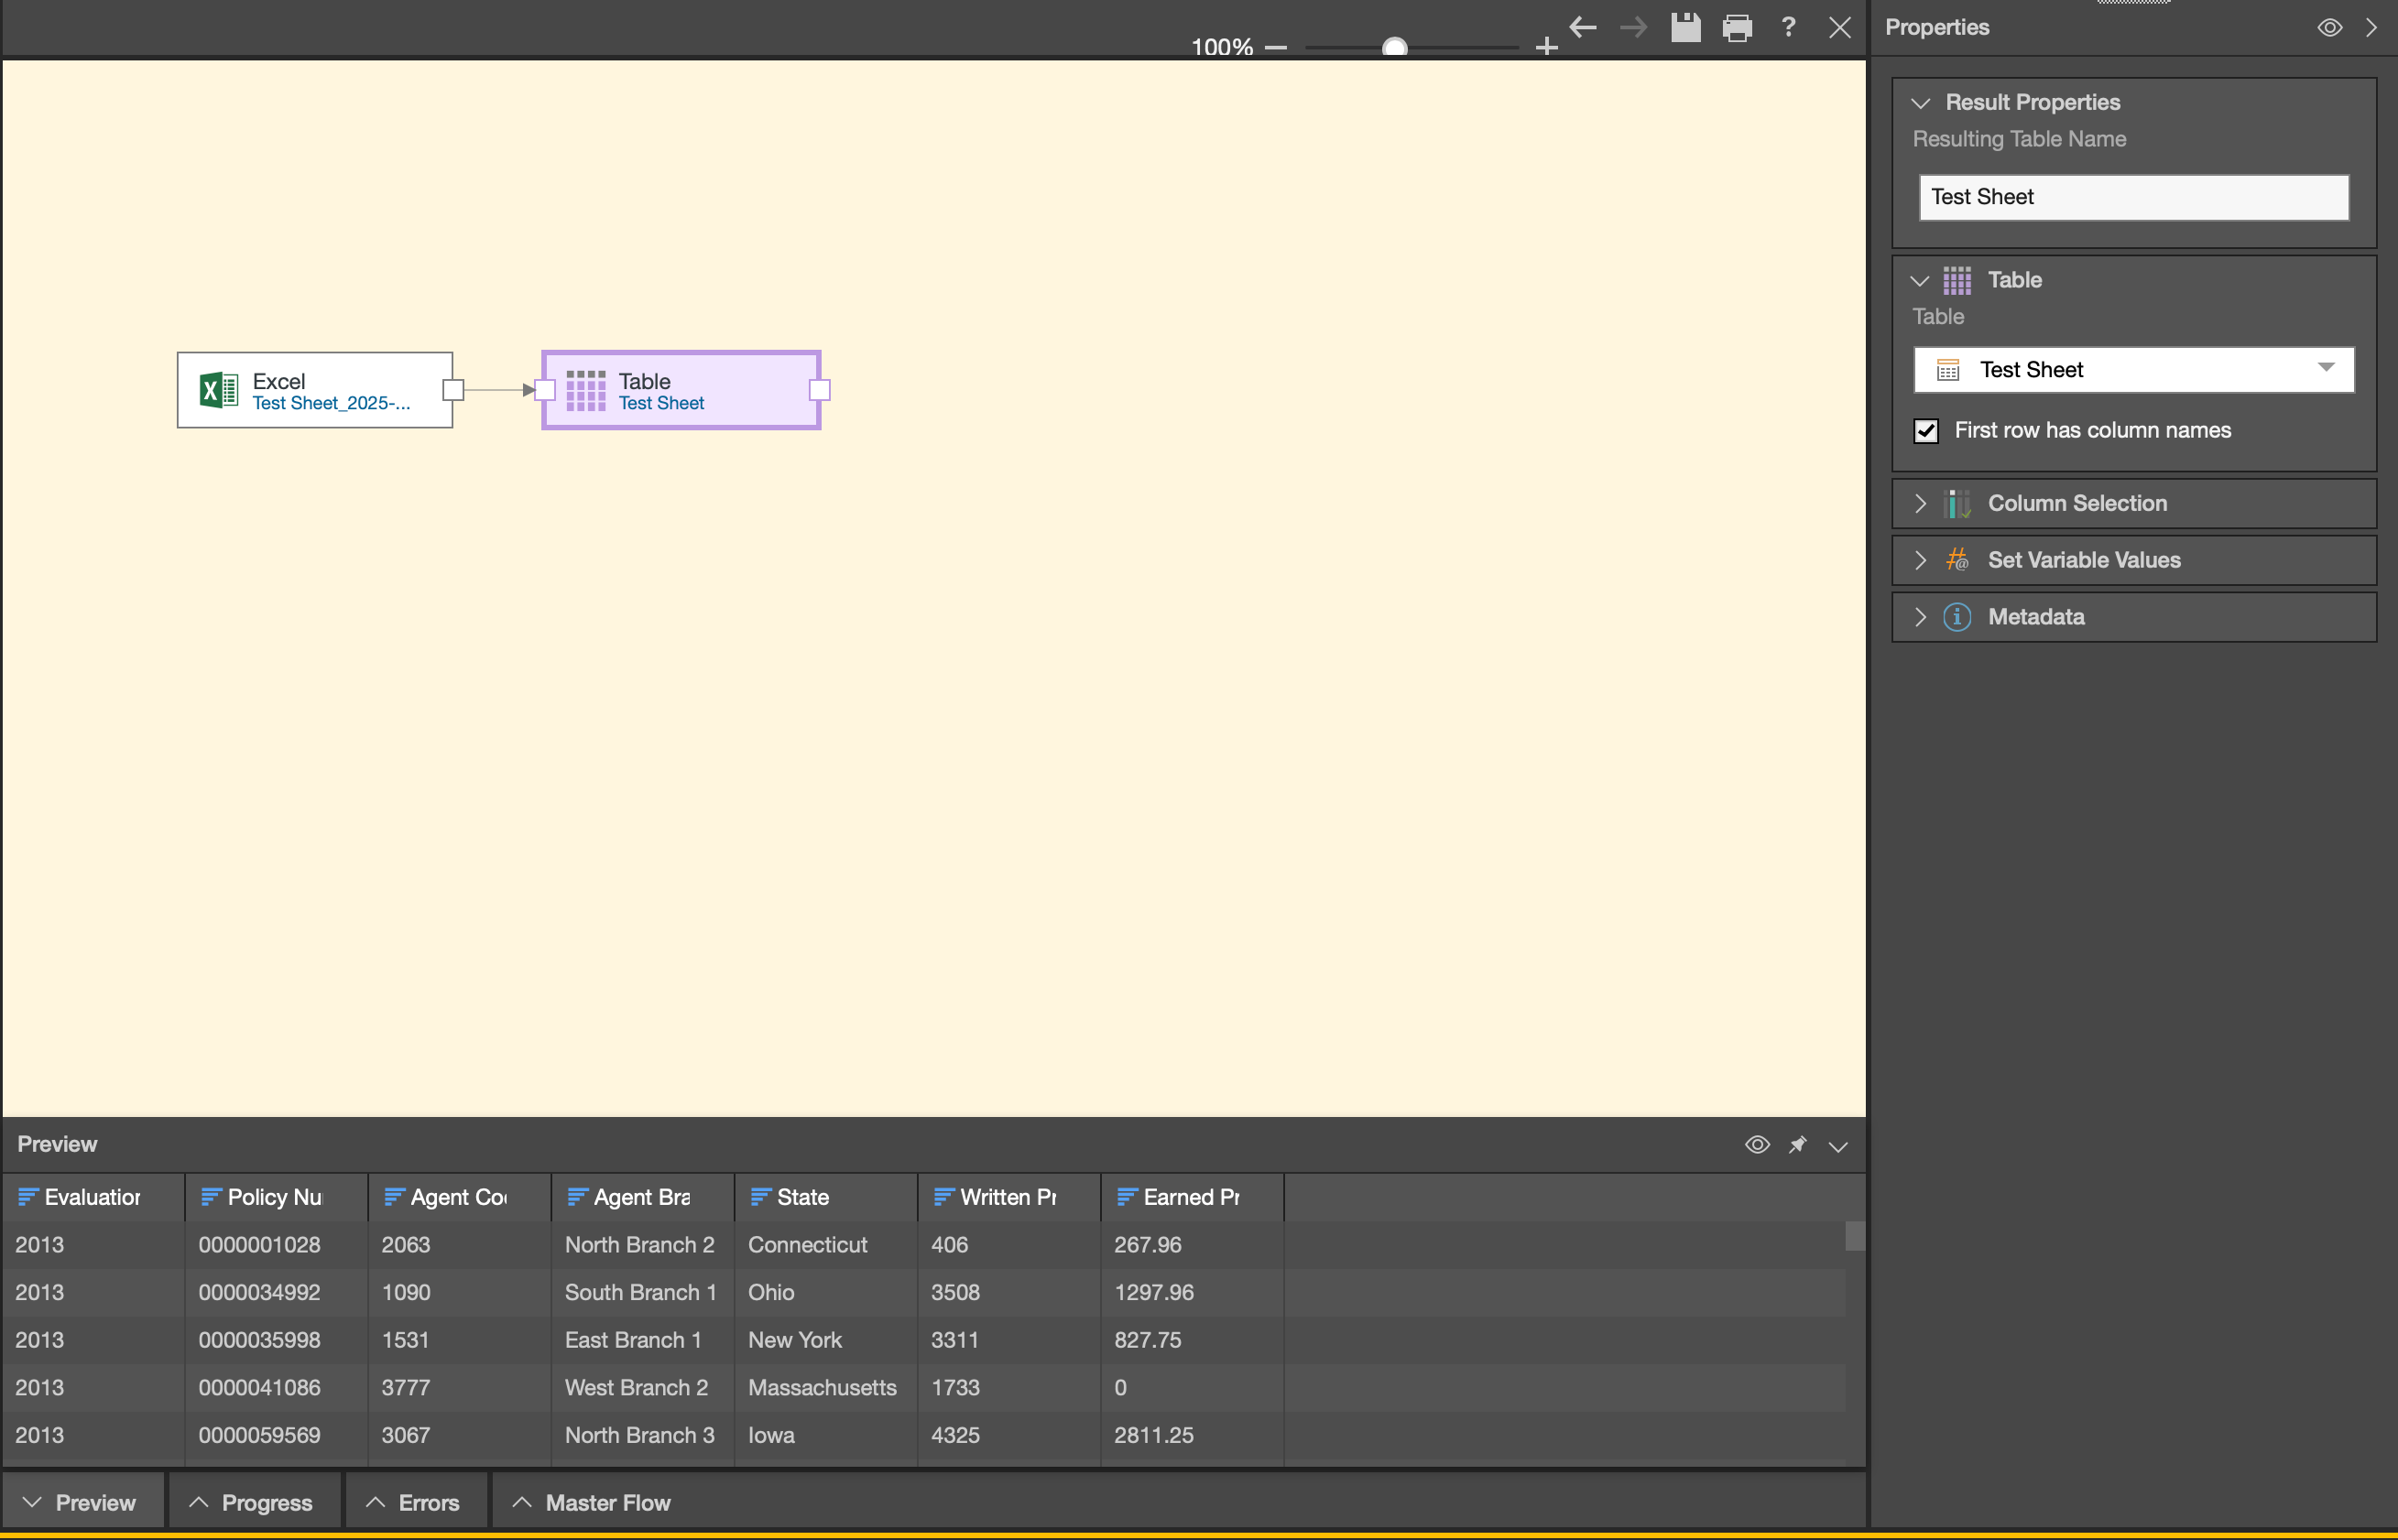Click the Policy Number column header

[x=276, y=1198]
